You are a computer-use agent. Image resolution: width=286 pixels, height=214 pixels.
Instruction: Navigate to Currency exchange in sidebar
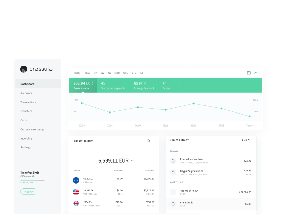click(x=32, y=129)
